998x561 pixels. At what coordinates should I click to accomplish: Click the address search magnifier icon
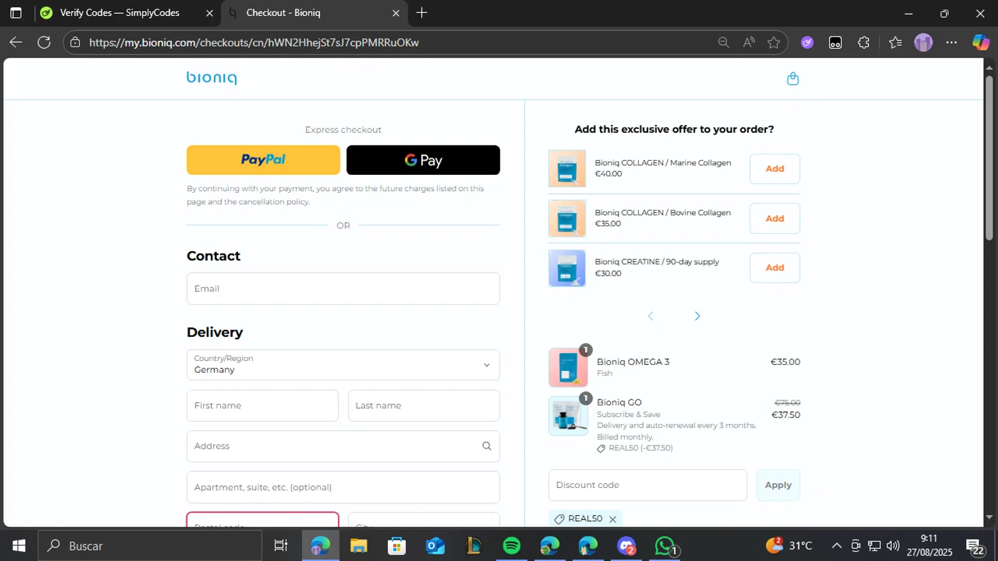click(487, 446)
